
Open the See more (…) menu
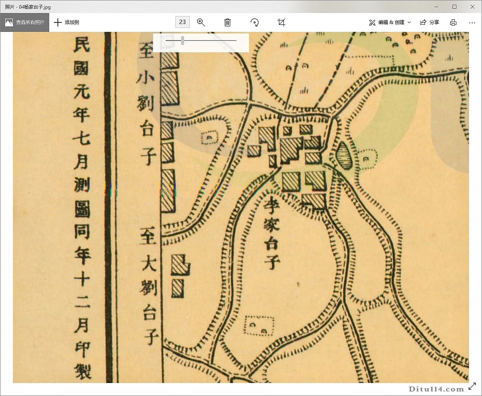click(472, 22)
